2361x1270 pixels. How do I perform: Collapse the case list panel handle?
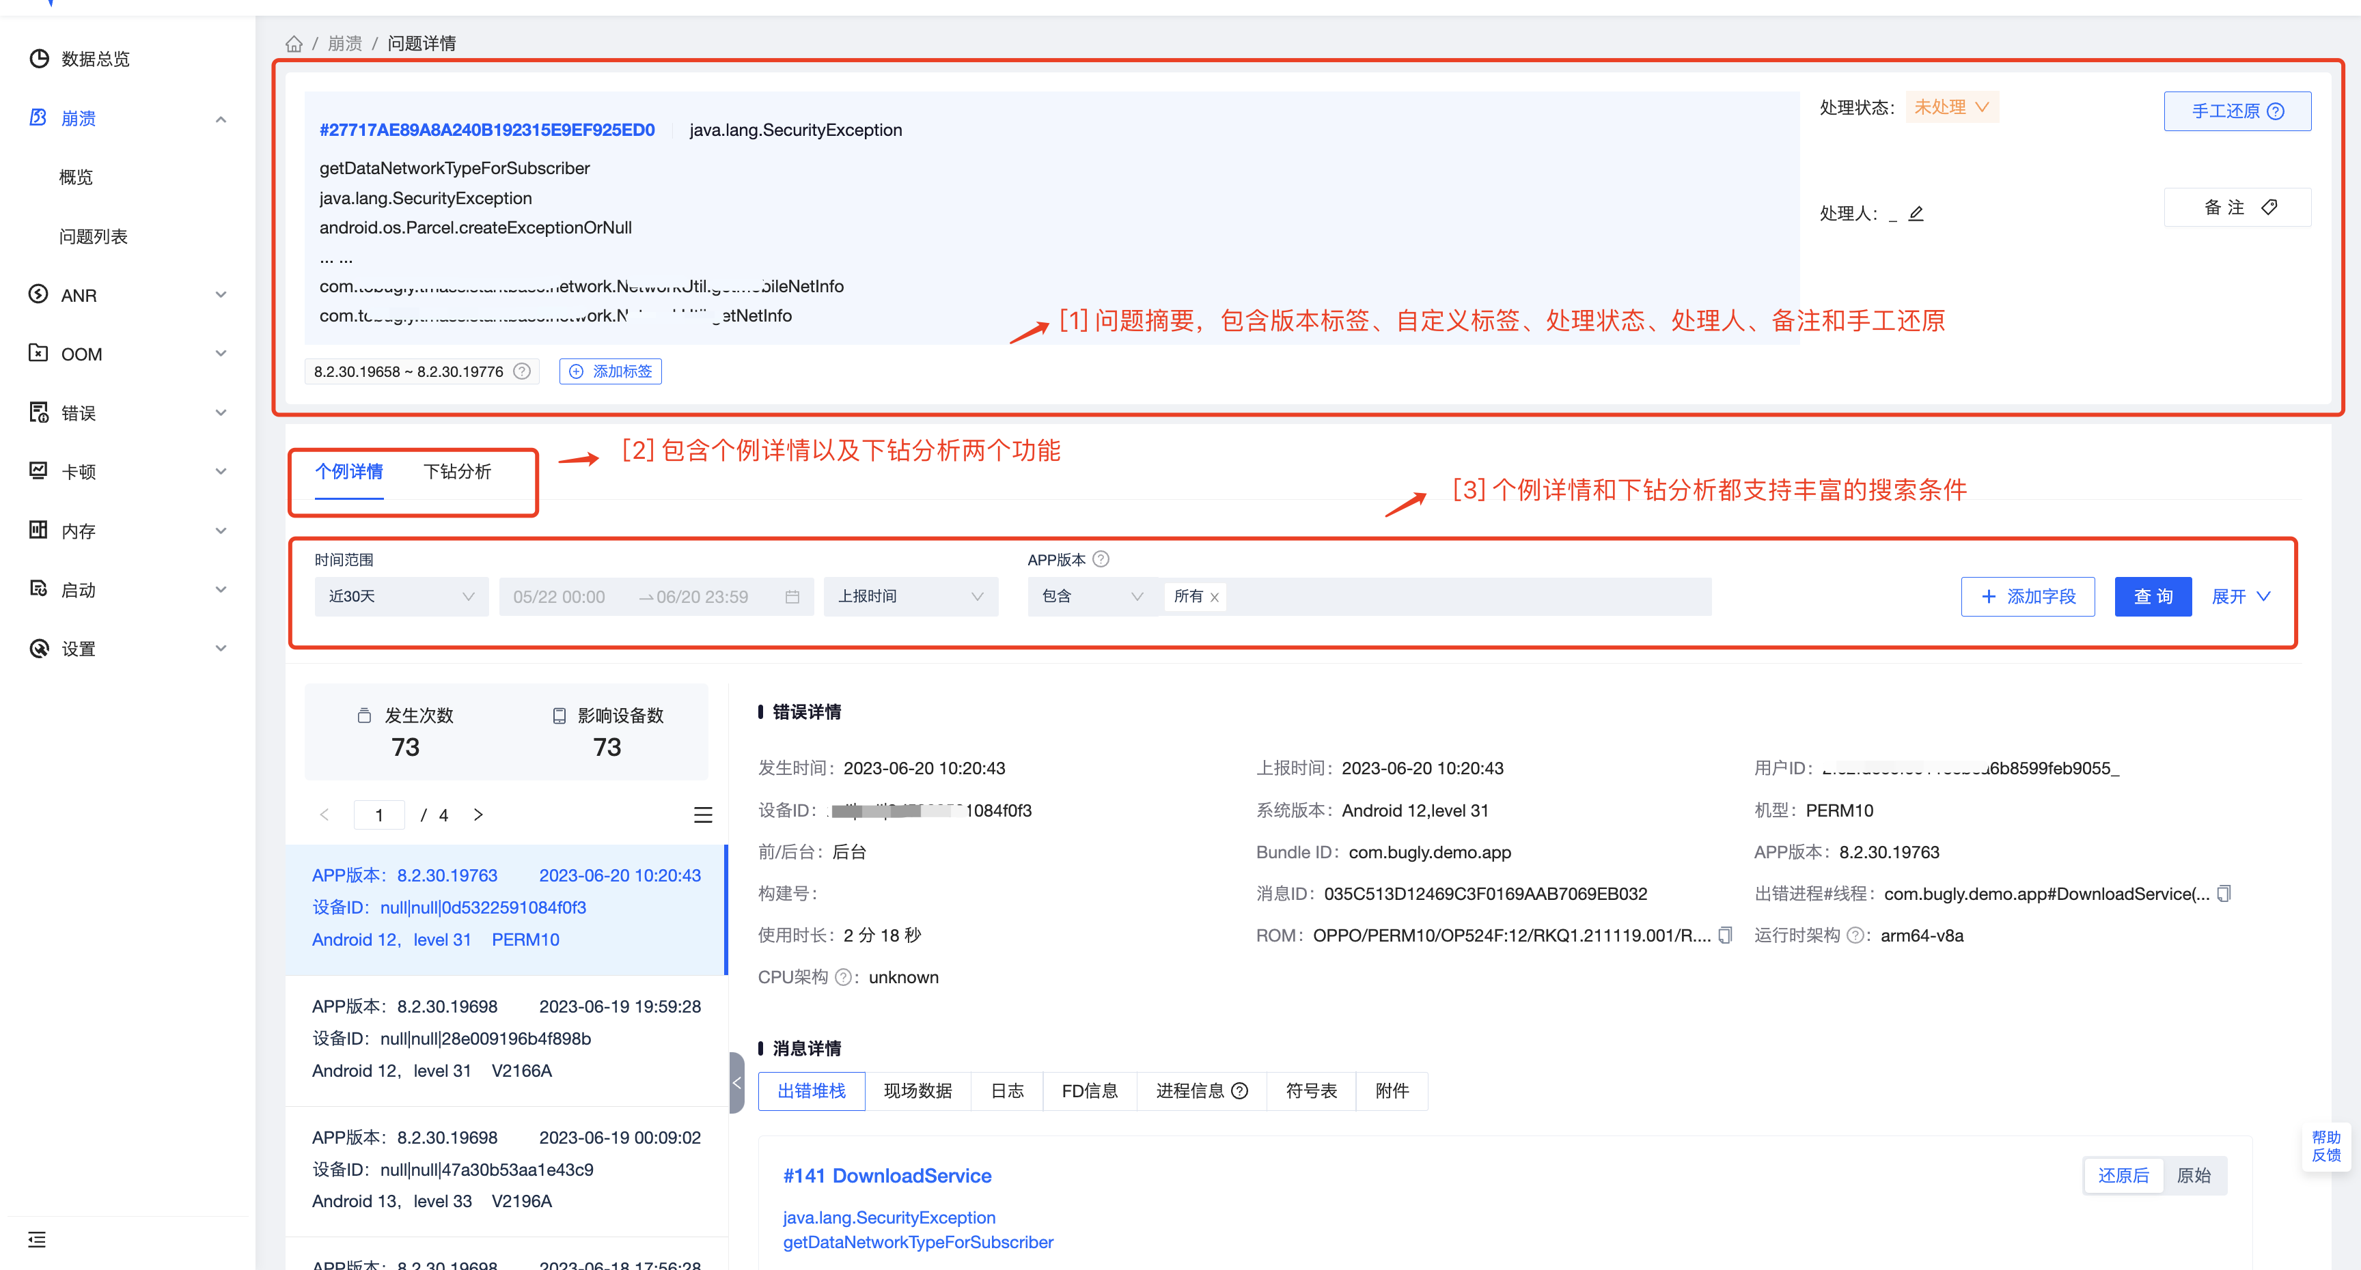coord(737,1082)
